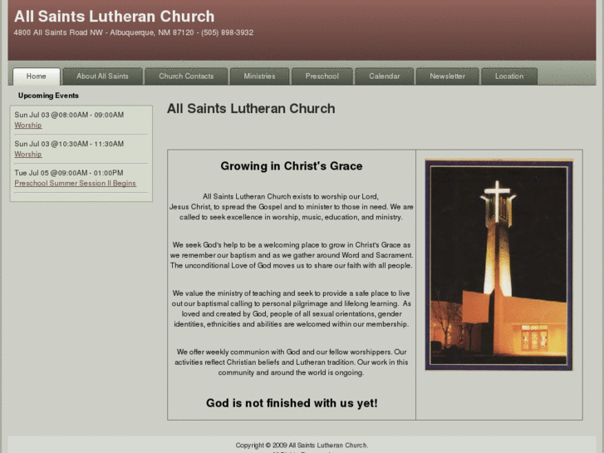
Task: Open the Church Contacts tab
Action: pyautogui.click(x=186, y=76)
